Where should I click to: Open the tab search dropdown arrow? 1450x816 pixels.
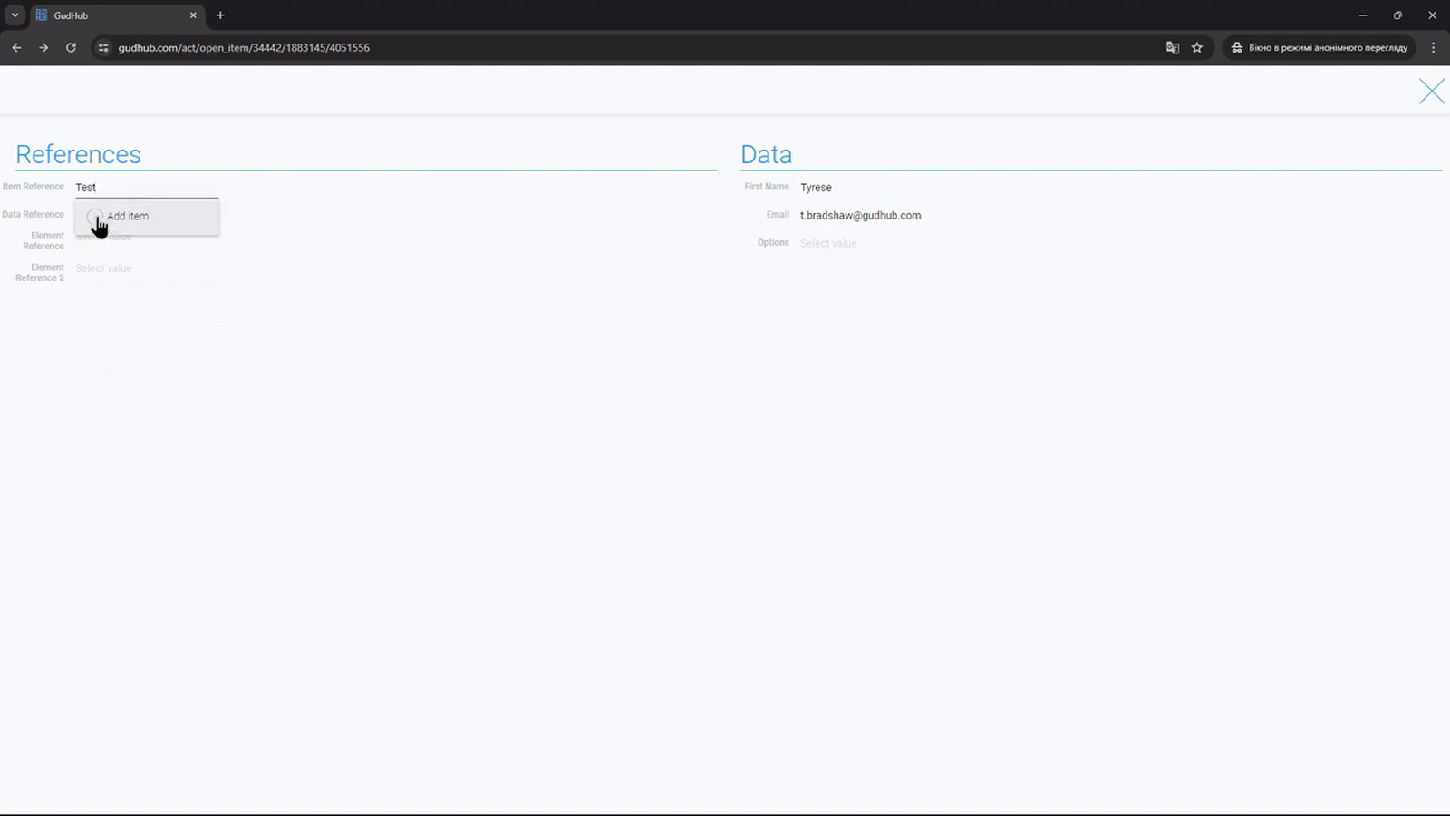click(14, 15)
